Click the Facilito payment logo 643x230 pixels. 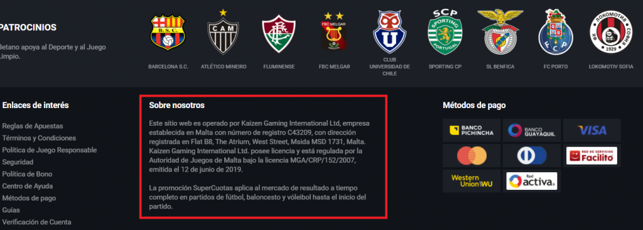coord(592,156)
